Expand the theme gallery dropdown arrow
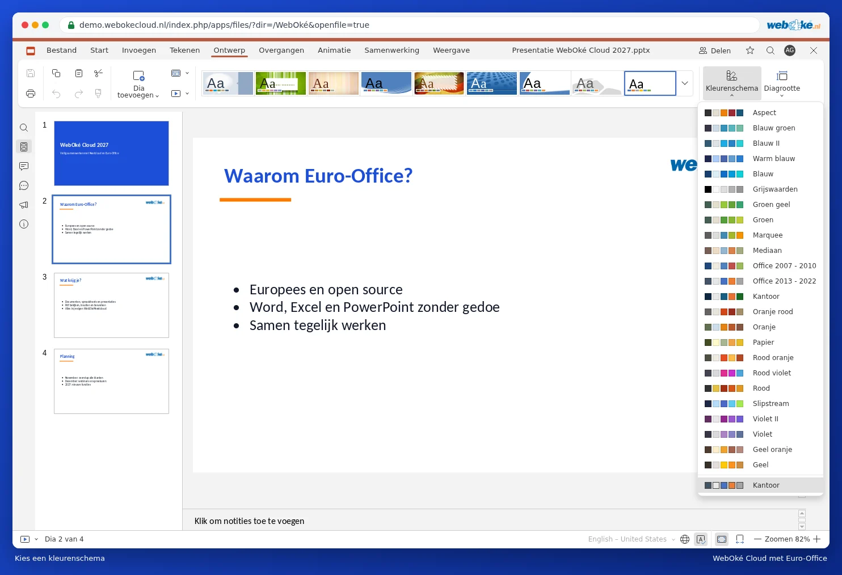The width and height of the screenshot is (842, 575). pyautogui.click(x=685, y=83)
